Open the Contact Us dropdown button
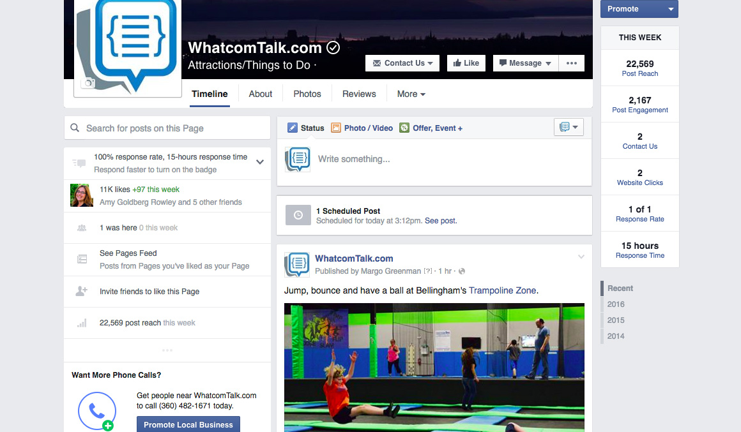 pyautogui.click(x=402, y=63)
